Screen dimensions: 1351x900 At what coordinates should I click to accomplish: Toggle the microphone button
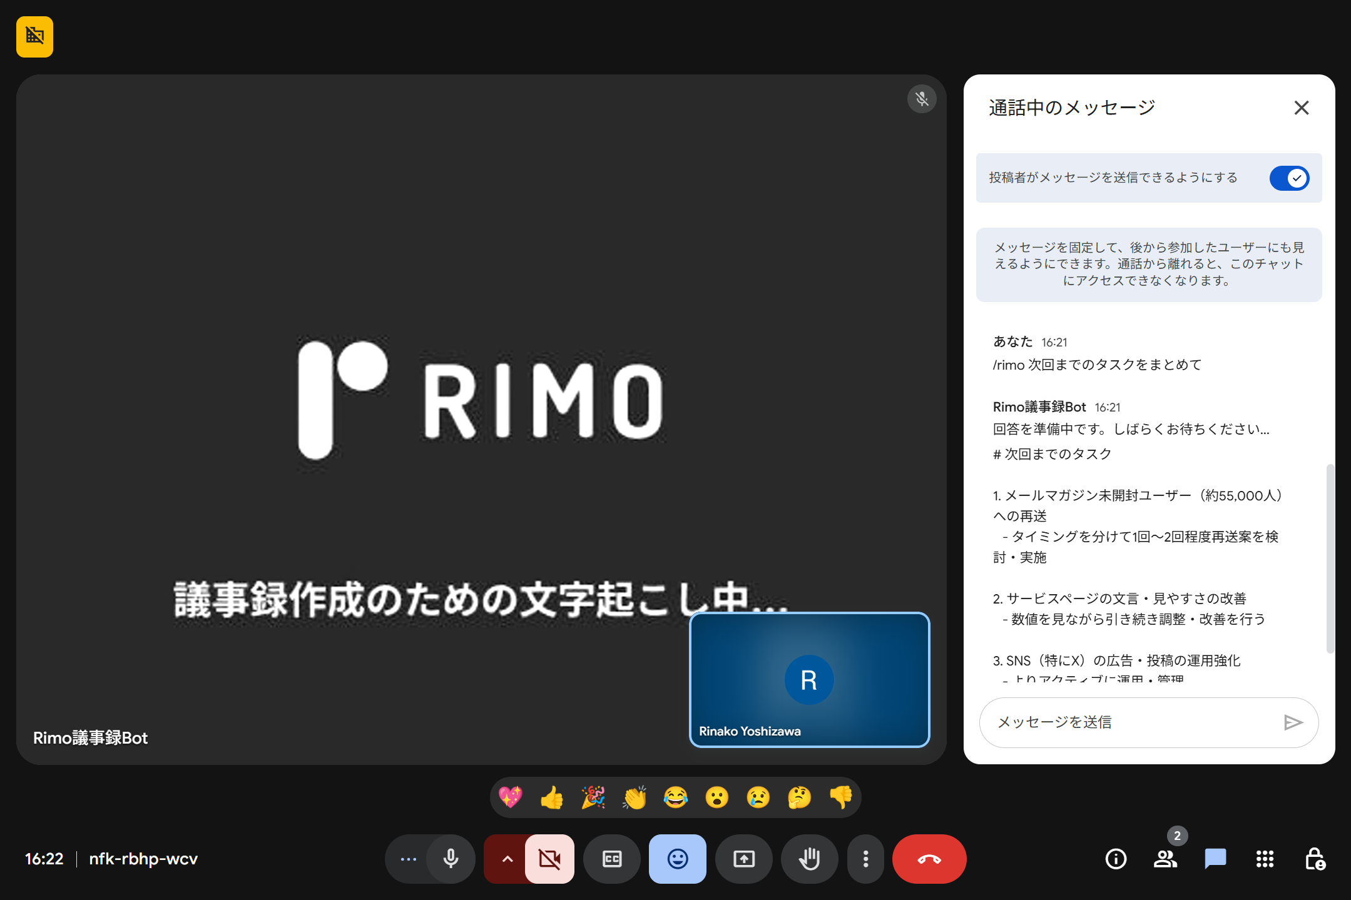(x=451, y=859)
